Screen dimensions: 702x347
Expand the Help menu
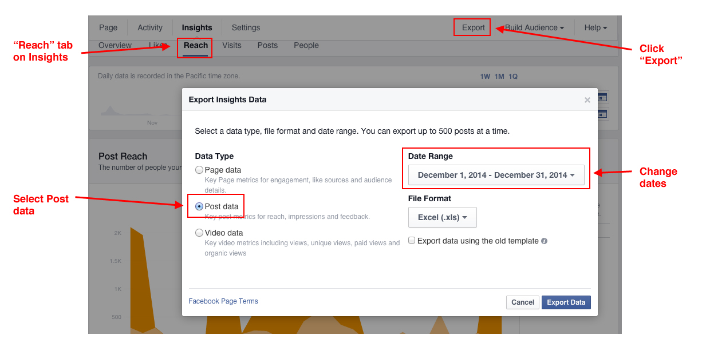point(595,27)
